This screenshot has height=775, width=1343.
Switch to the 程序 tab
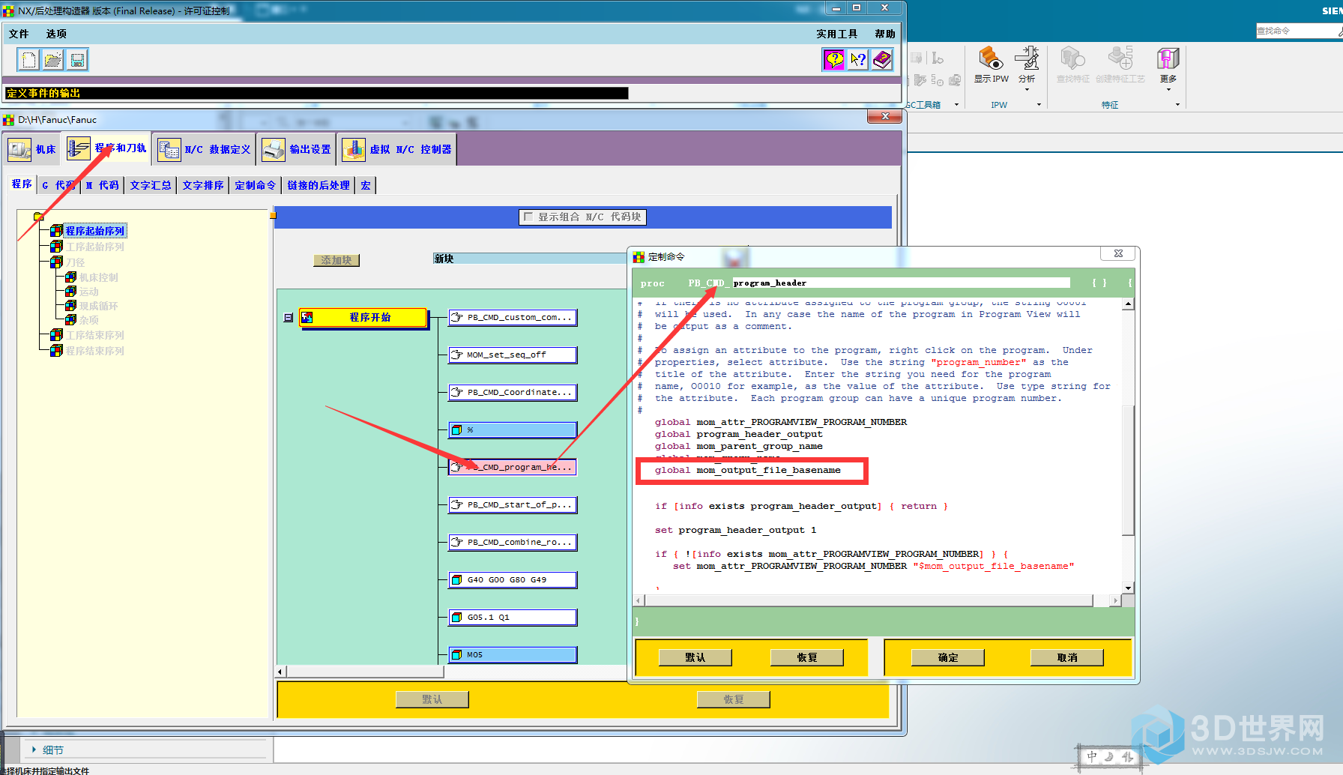[22, 184]
